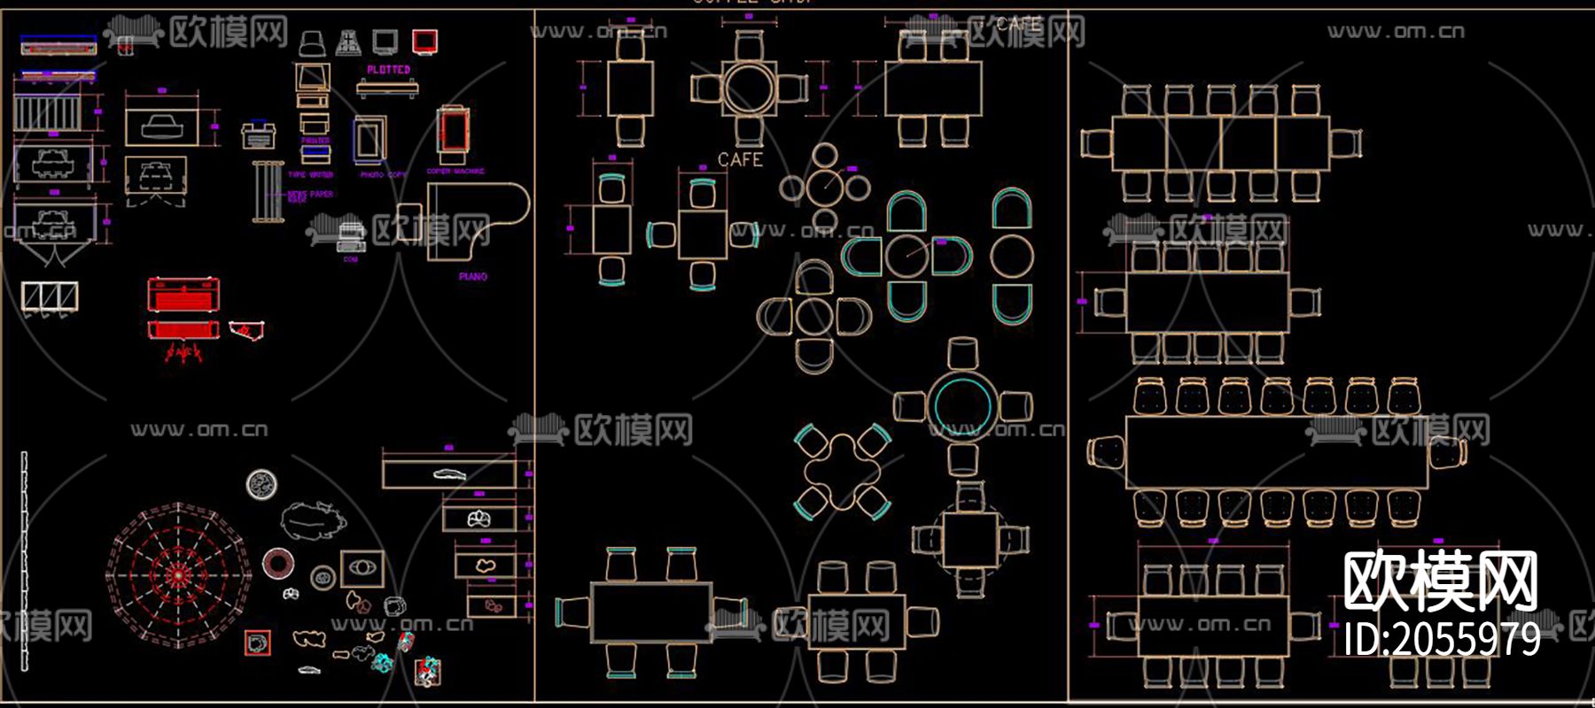Select the six-seat table with cyan chairs
Image resolution: width=1595 pixels, height=708 pixels.
651,612
